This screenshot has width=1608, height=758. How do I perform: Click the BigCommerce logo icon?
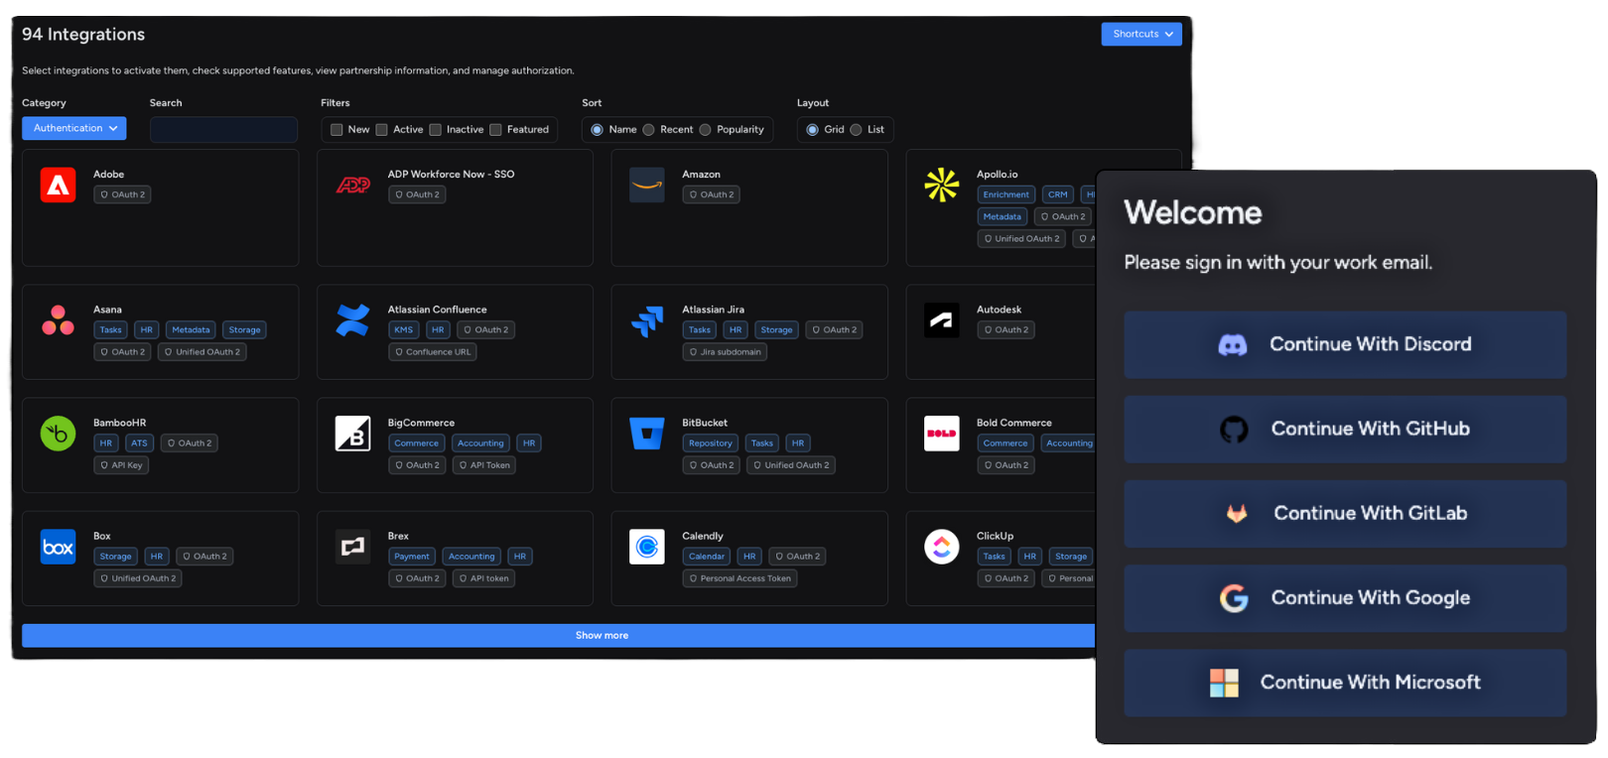(352, 434)
